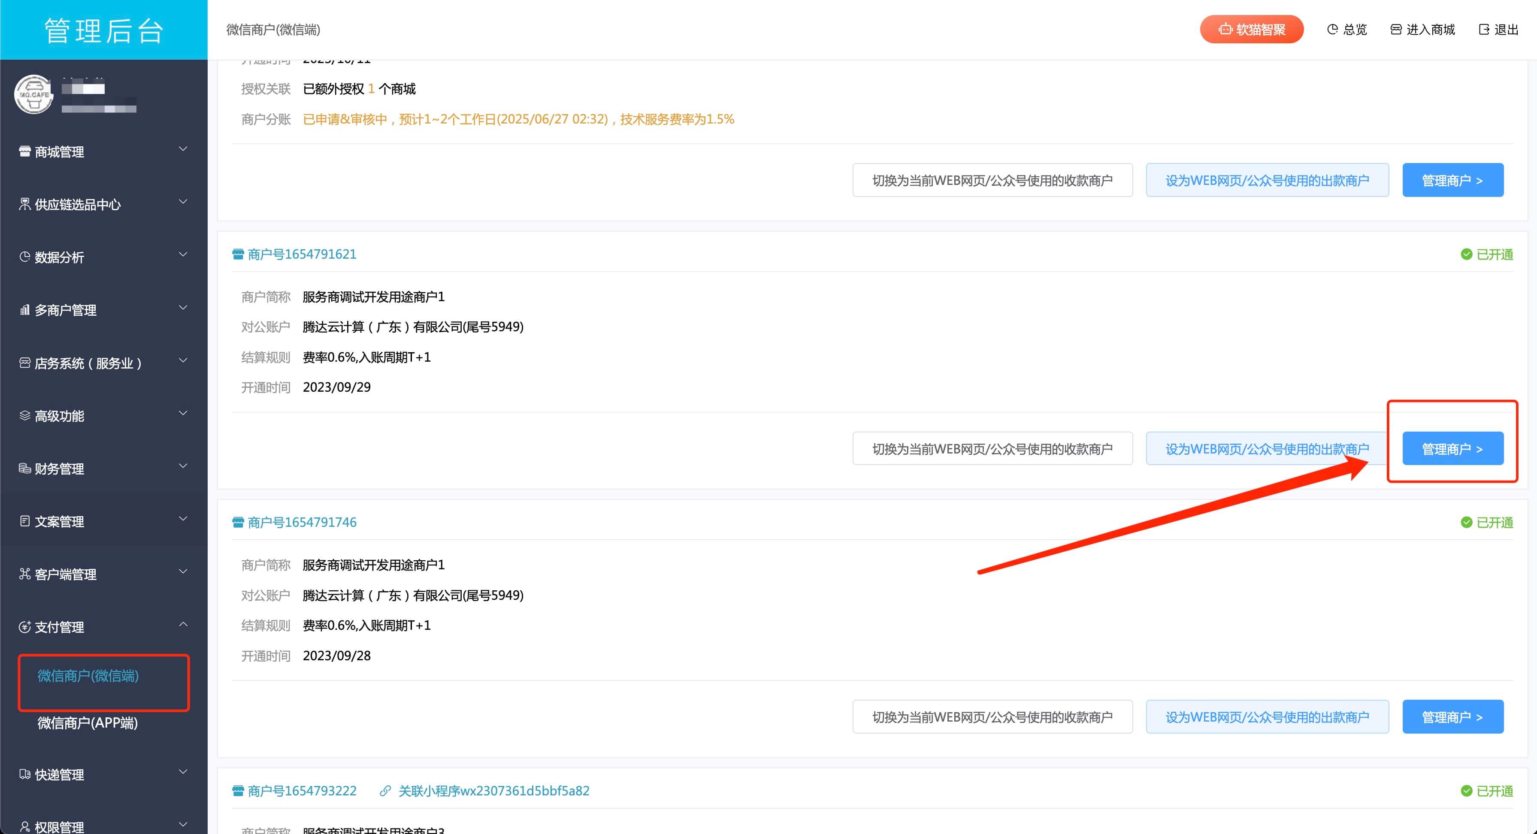Click green check icon for merchant 1654791621

[x=1467, y=254]
